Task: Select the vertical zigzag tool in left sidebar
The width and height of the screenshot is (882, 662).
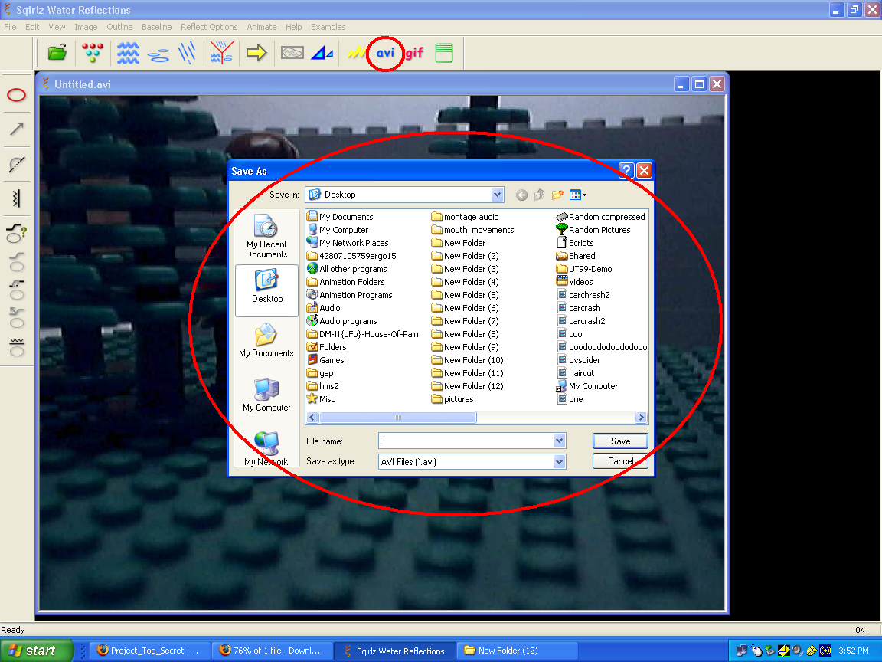Action: coord(17,198)
